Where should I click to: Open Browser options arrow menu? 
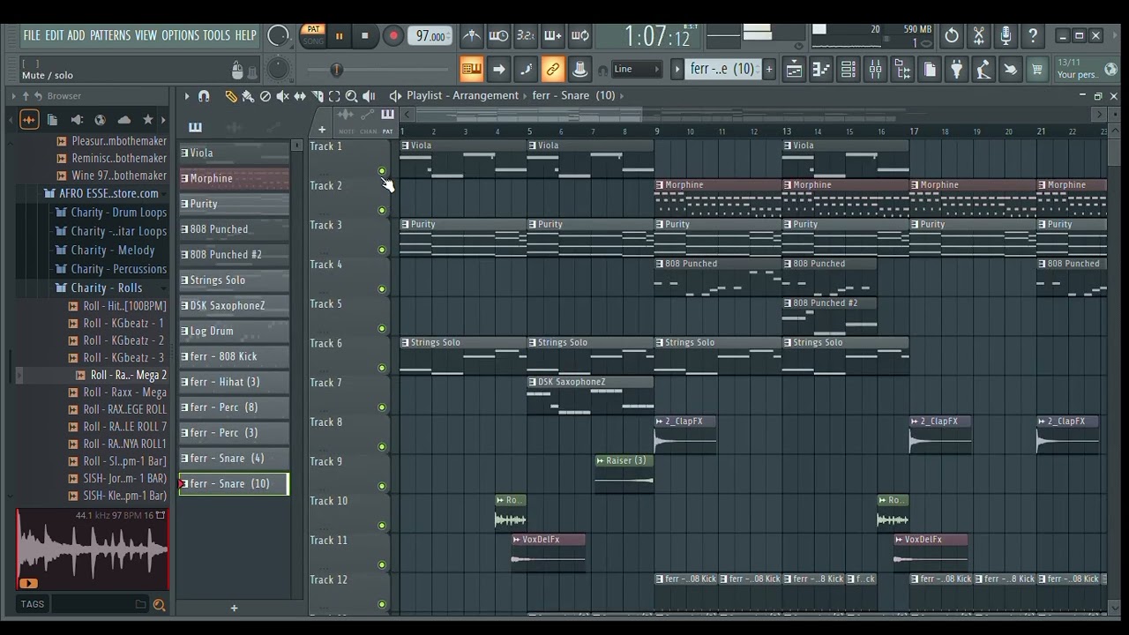(x=12, y=96)
